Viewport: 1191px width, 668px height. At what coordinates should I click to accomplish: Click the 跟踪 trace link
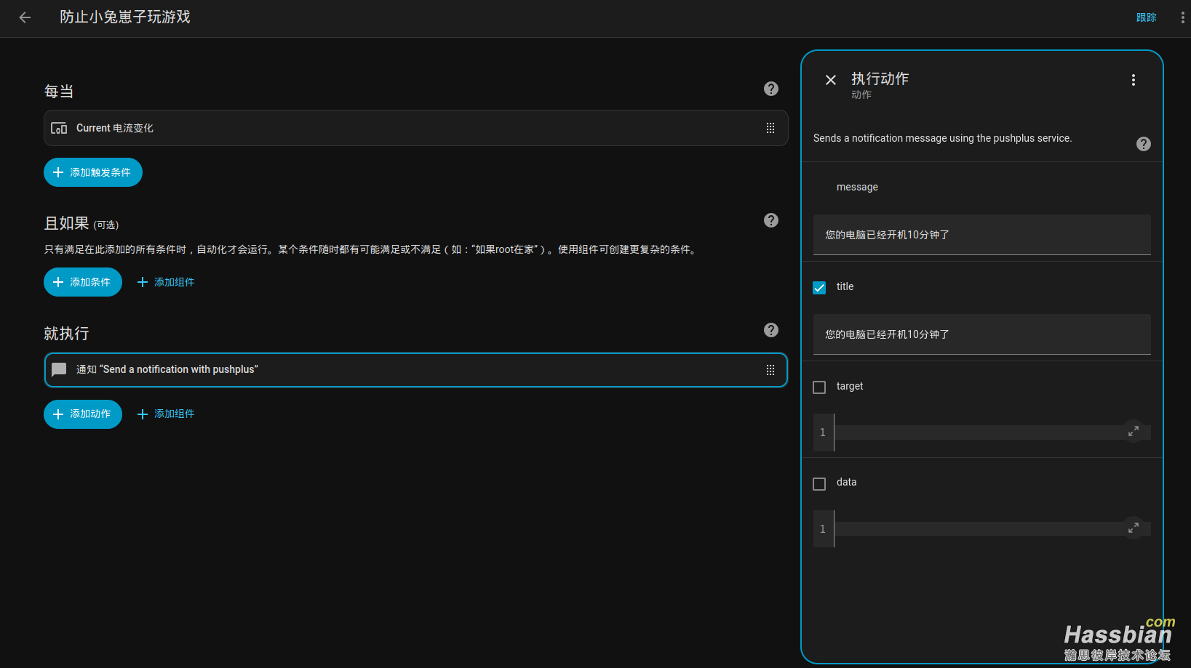pos(1146,17)
